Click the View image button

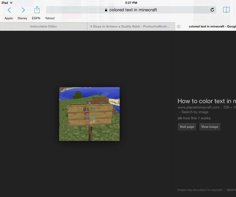click(210, 127)
